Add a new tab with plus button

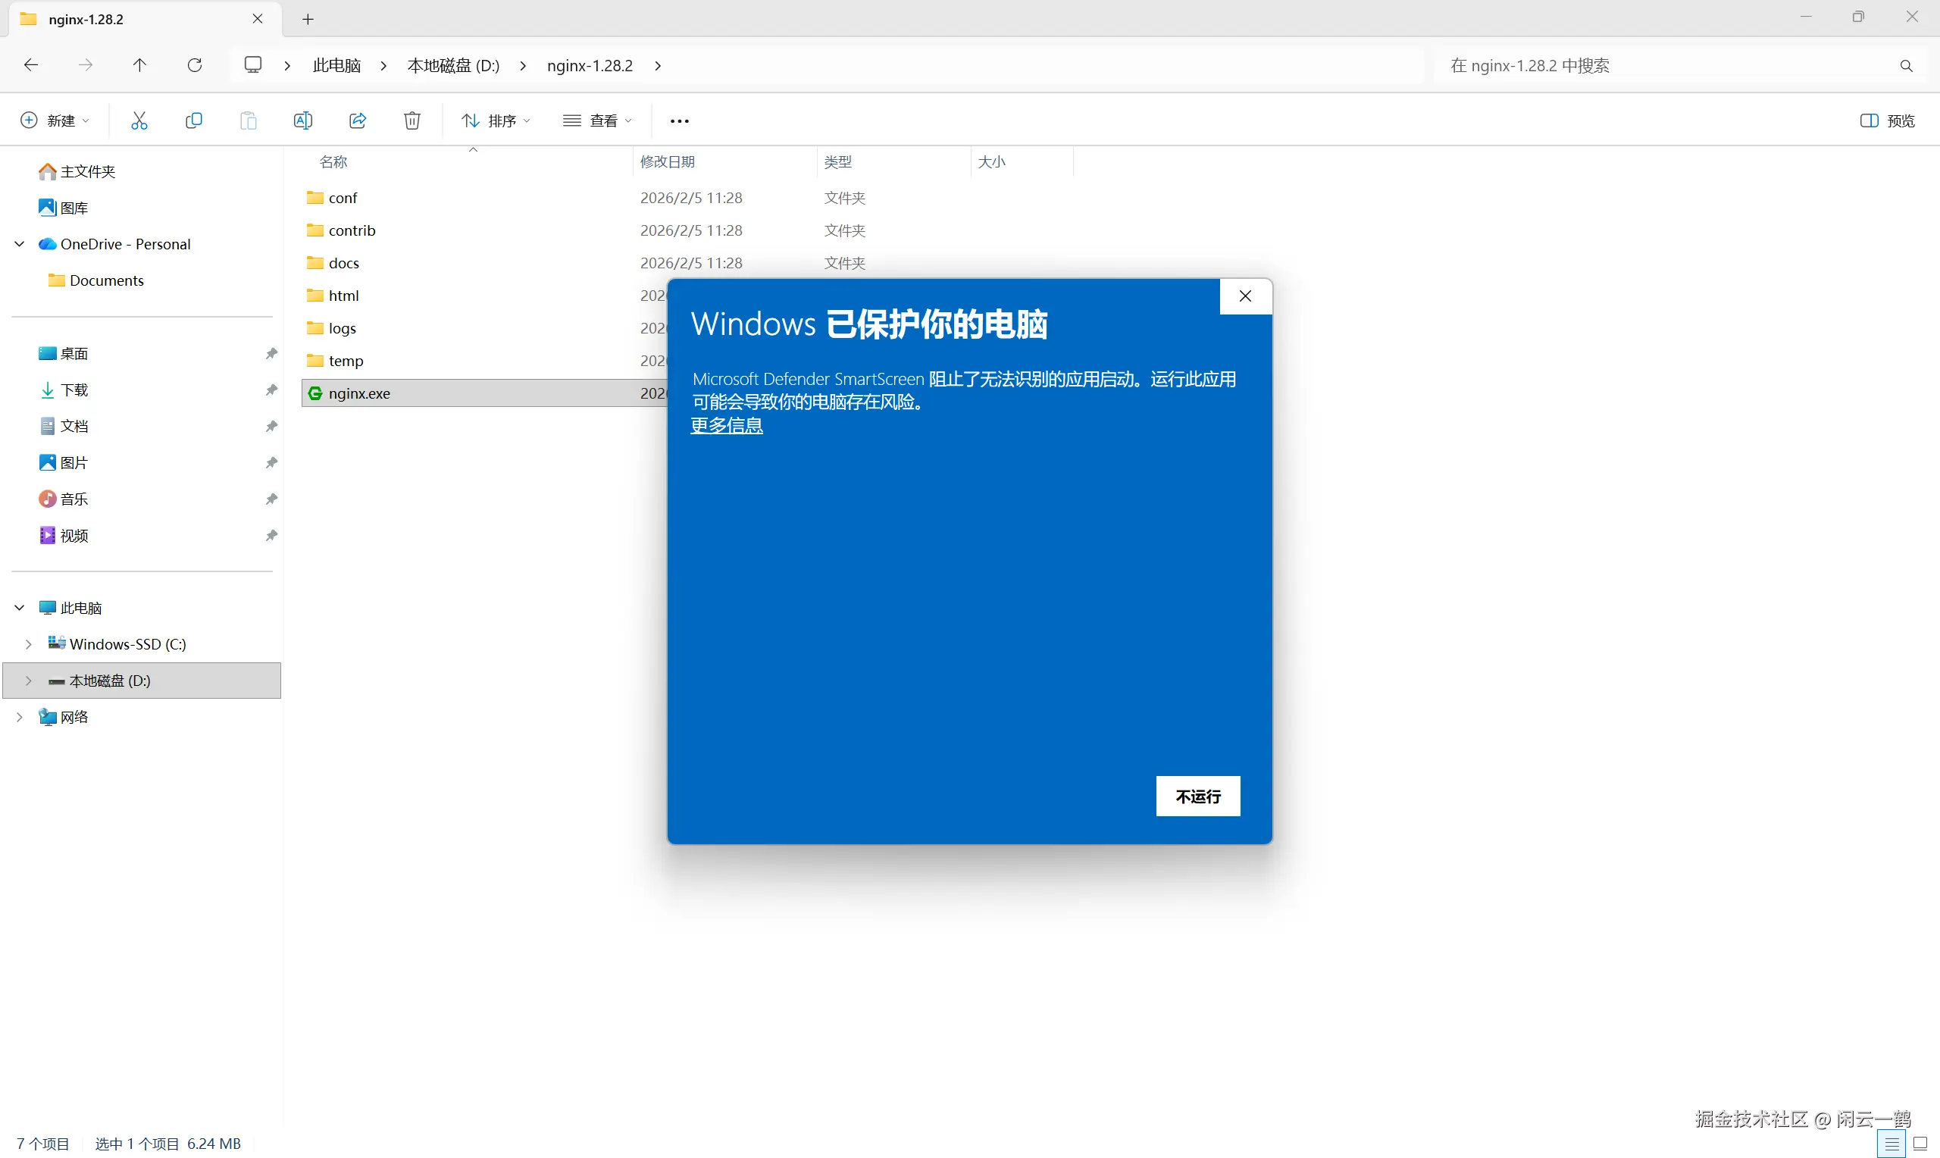pyautogui.click(x=308, y=19)
